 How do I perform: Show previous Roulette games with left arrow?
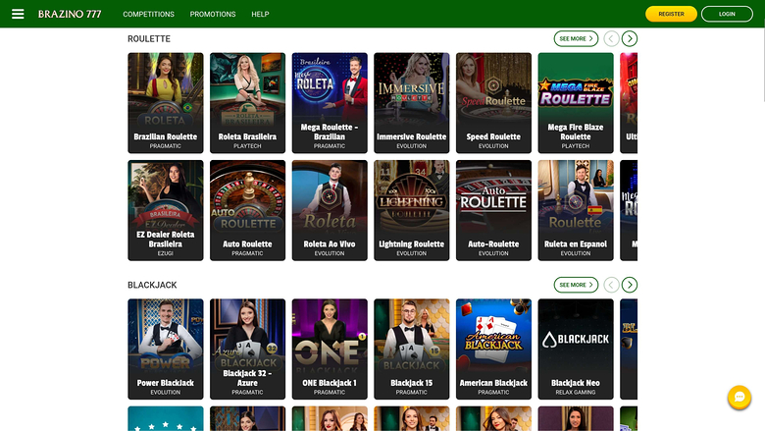click(611, 38)
